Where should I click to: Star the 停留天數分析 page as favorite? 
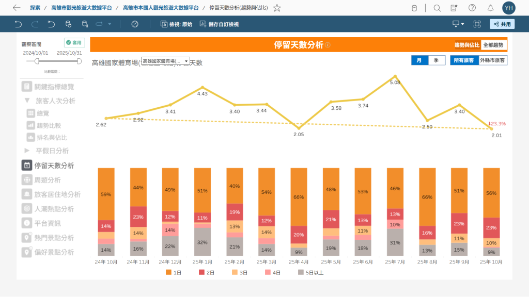click(x=277, y=8)
